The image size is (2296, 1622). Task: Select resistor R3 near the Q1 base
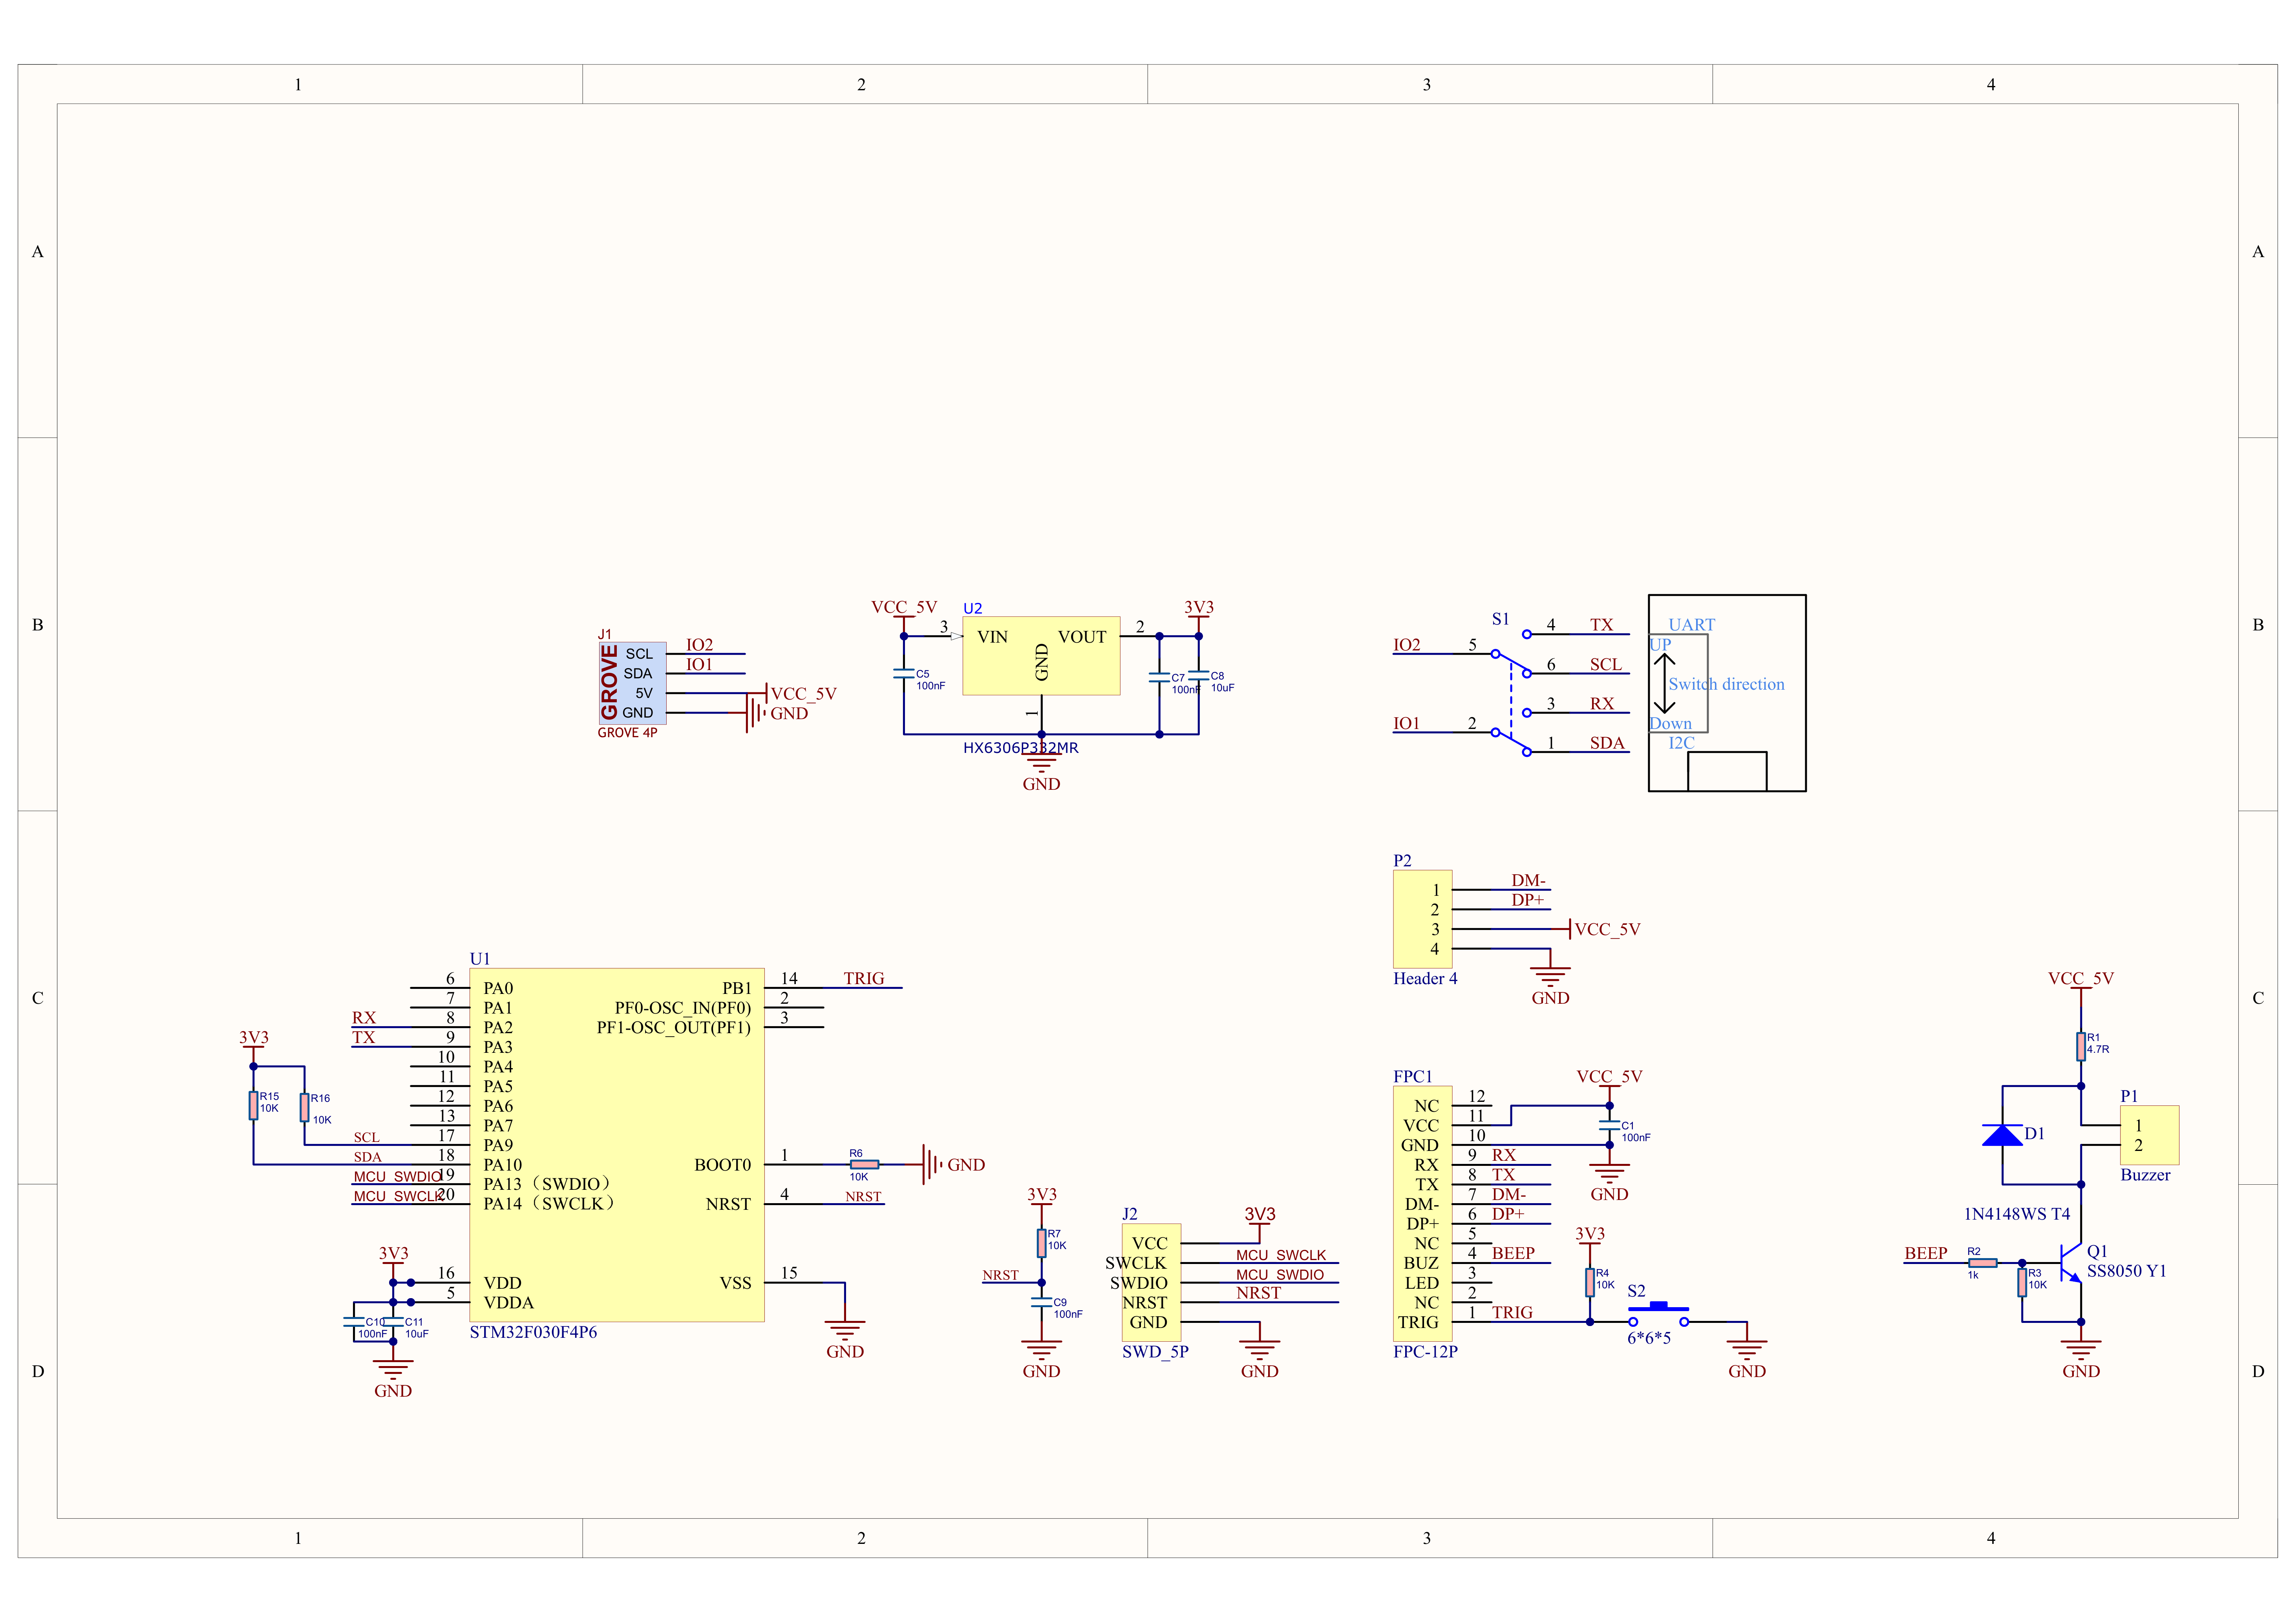pyautogui.click(x=2022, y=1282)
